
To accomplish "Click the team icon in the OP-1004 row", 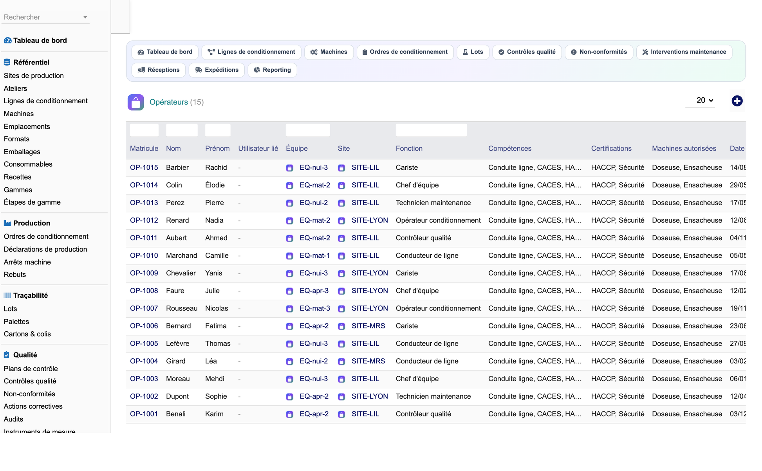I will [x=289, y=361].
